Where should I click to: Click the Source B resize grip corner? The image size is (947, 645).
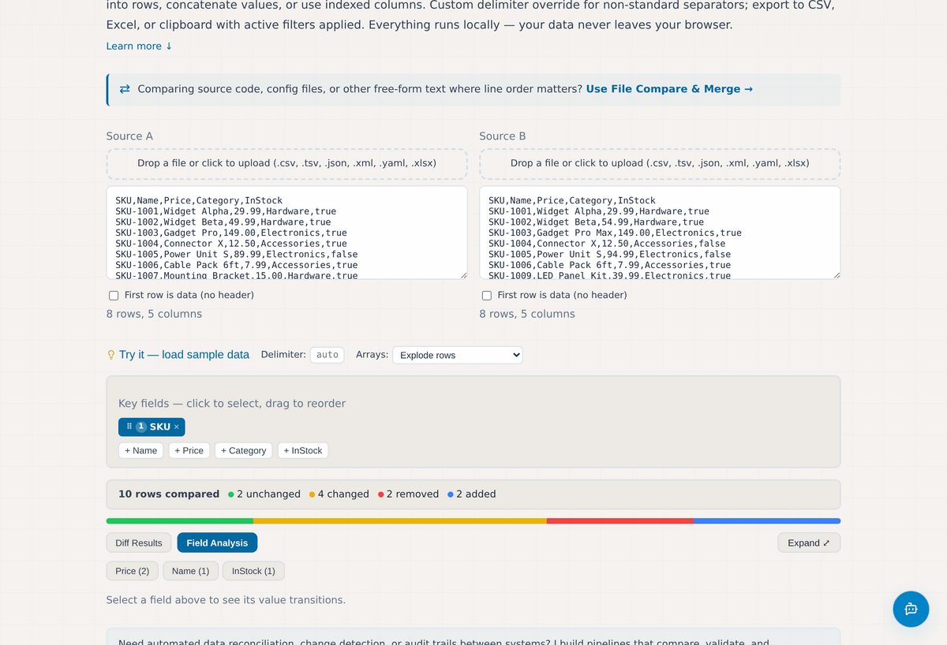(x=836, y=274)
